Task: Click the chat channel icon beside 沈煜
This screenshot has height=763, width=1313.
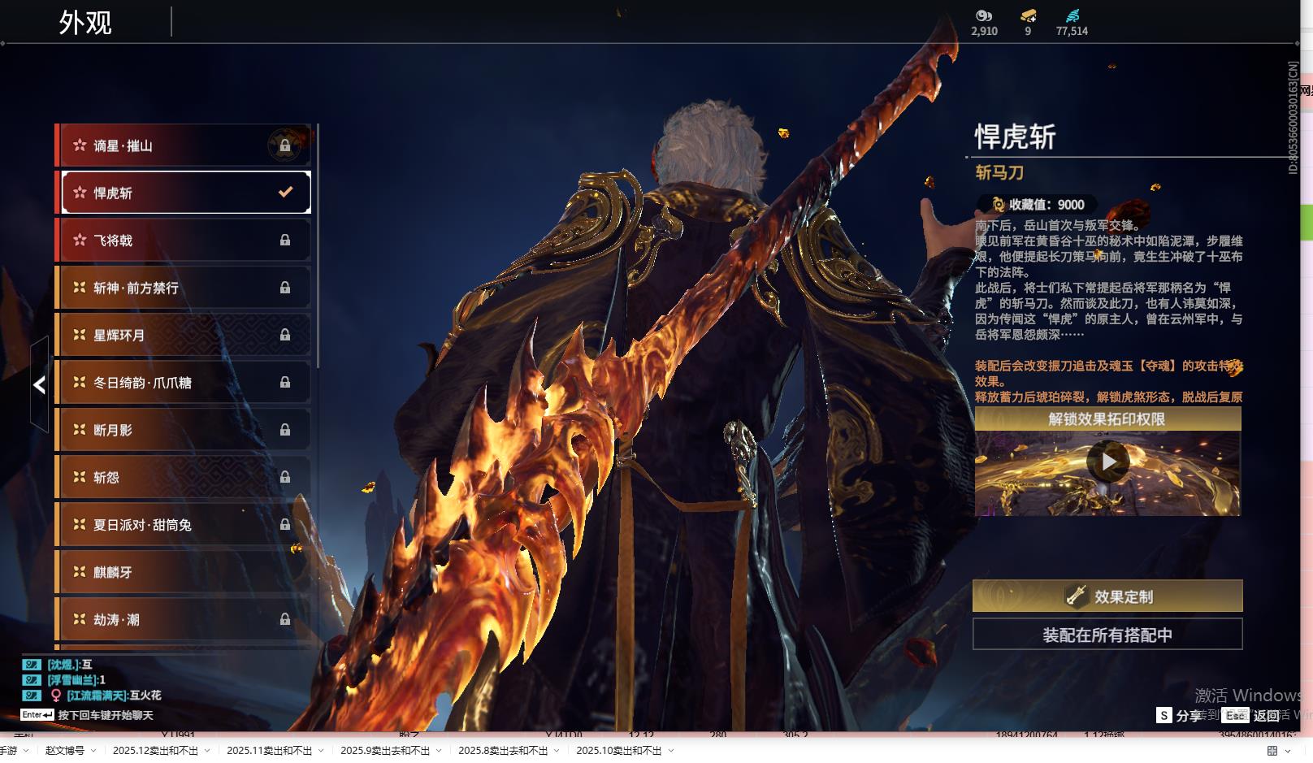Action: [x=32, y=665]
